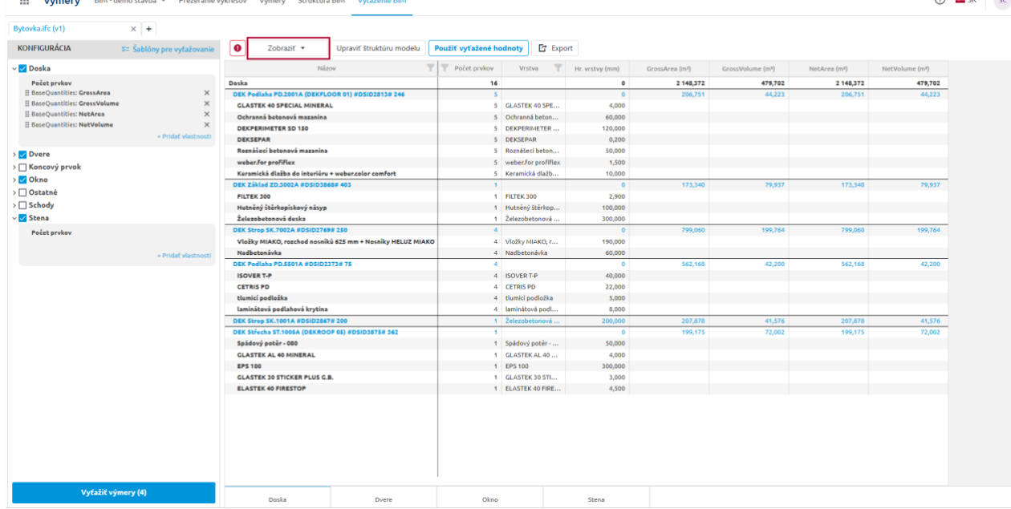
Task: Select DEK Strop SK.7002A row
Action: 586,230
